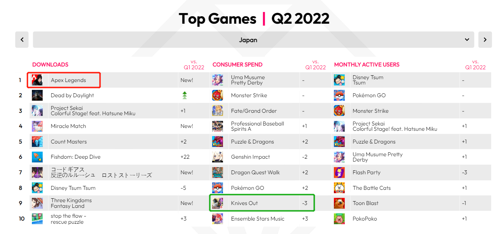This screenshot has height=234, width=501.
Task: Click the Genshin Impact game icon
Action: click(217, 157)
